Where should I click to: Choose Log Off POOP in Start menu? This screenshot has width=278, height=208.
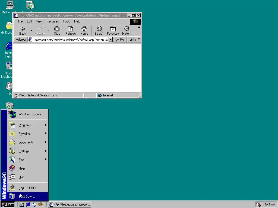coord(27,188)
